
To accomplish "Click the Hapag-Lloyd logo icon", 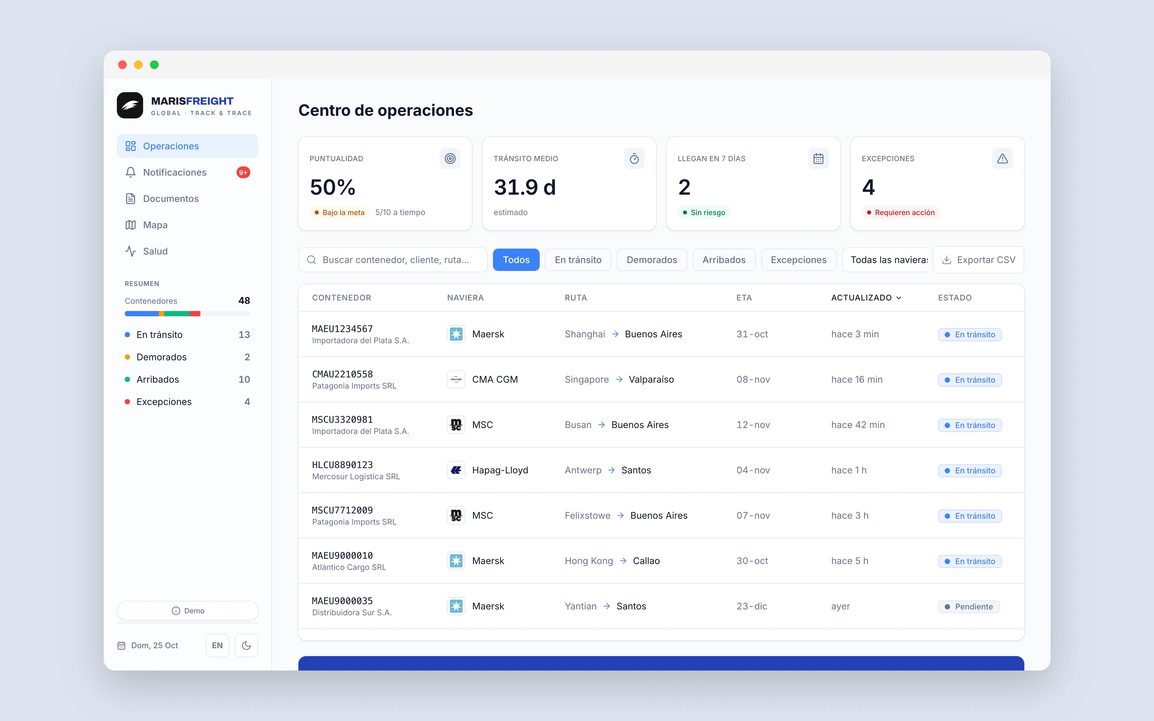I will point(456,470).
